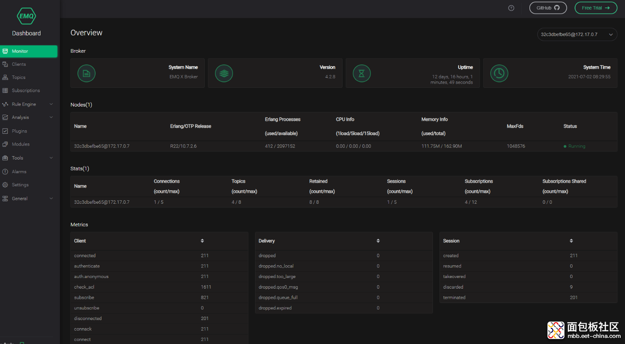Expand the Rule Engine submenu chevron
Screen dimensions: 625x344
pos(51,104)
